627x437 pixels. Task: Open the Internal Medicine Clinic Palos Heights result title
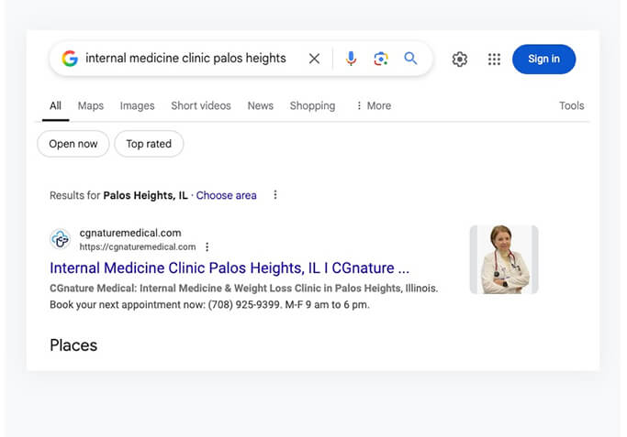coord(230,268)
